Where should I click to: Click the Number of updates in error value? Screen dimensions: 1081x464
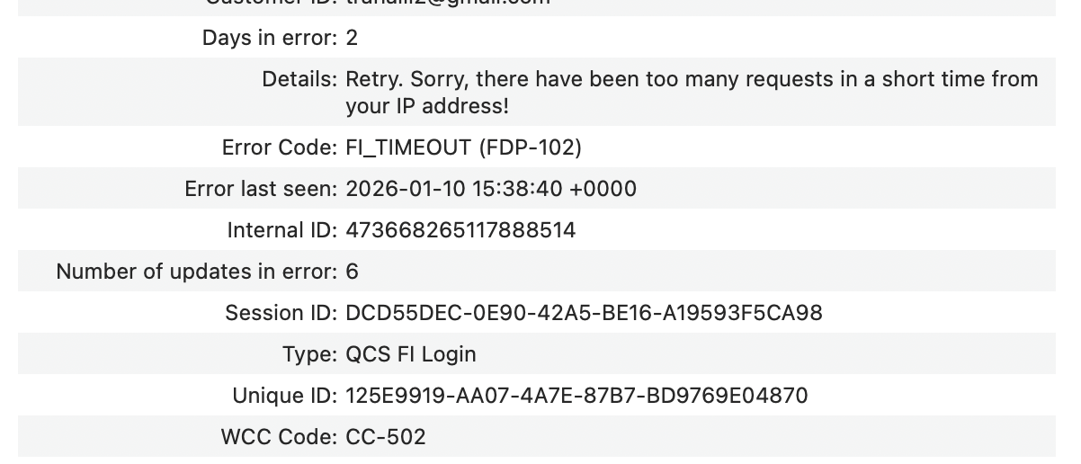click(x=352, y=272)
